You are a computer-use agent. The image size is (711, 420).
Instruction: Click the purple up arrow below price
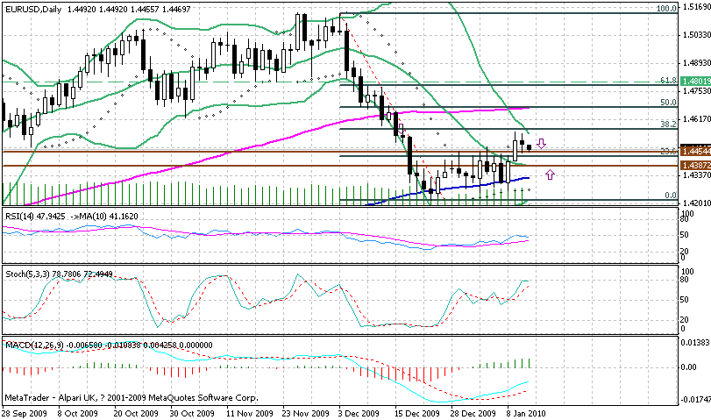(550, 174)
